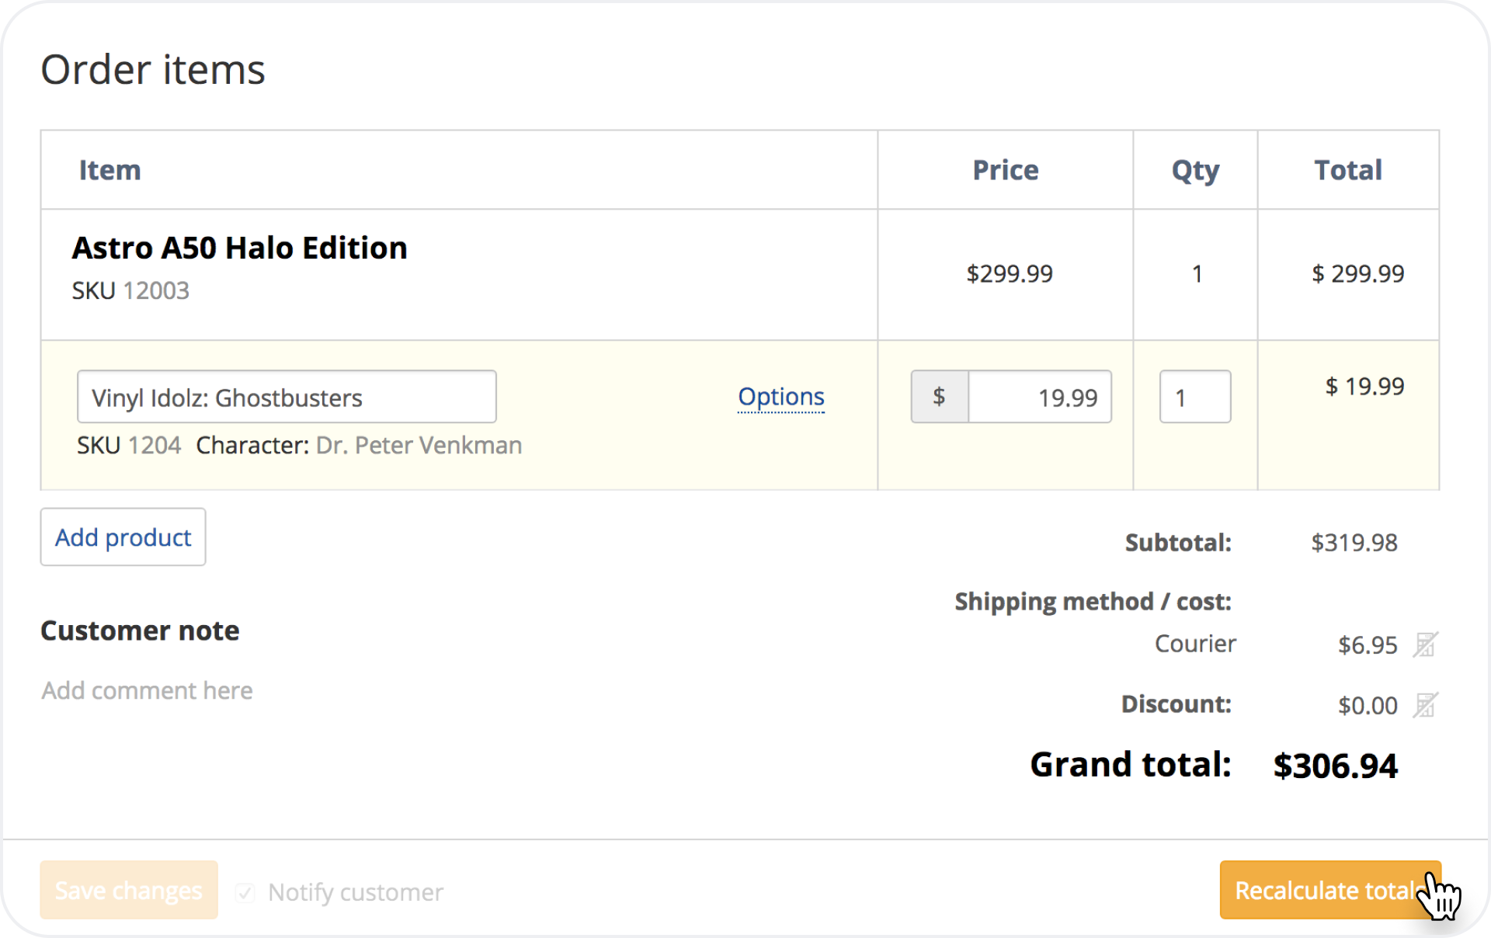The height and width of the screenshot is (938, 1491).
Task: Click the 'Add comment here' note area
Action: click(148, 690)
